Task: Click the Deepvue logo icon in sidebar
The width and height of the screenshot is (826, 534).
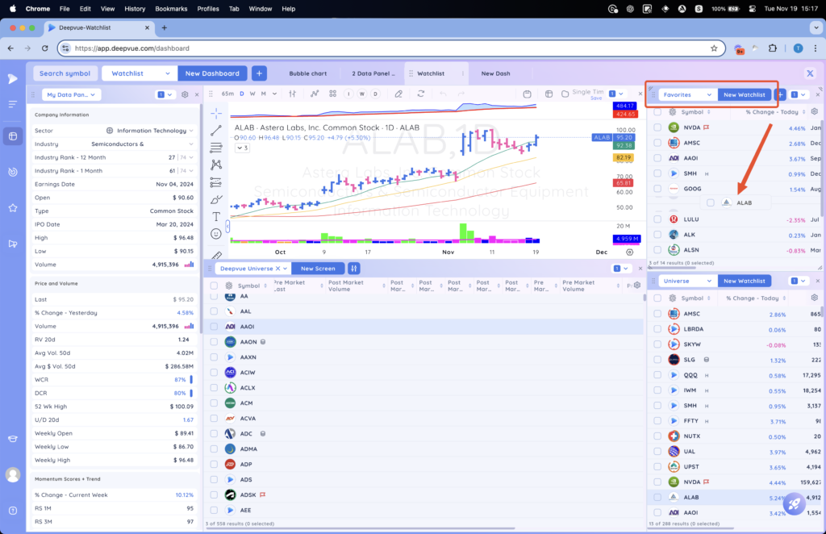Action: (x=13, y=79)
